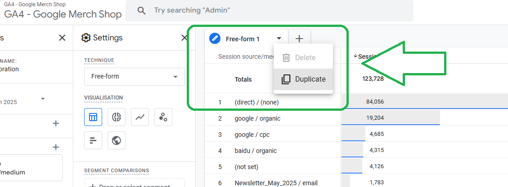Click the Settings gear icon
Viewport: 508px width, 187px height.
coord(86,38)
